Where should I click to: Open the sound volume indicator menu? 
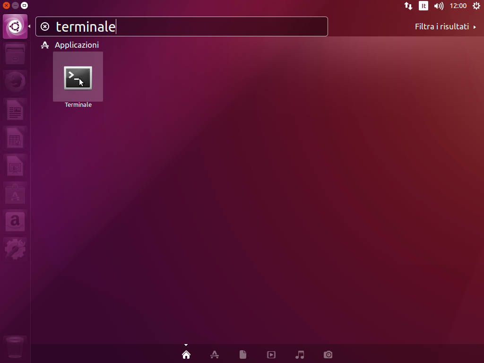click(x=439, y=6)
